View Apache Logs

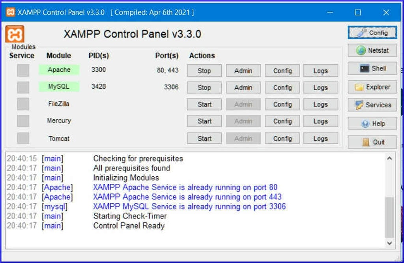320,70
